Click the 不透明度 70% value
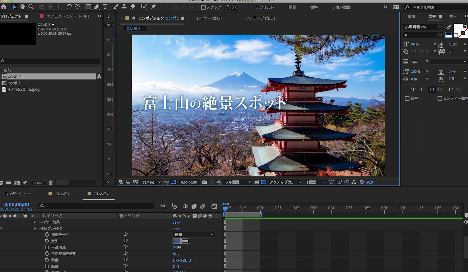468x272 pixels. click(177, 248)
